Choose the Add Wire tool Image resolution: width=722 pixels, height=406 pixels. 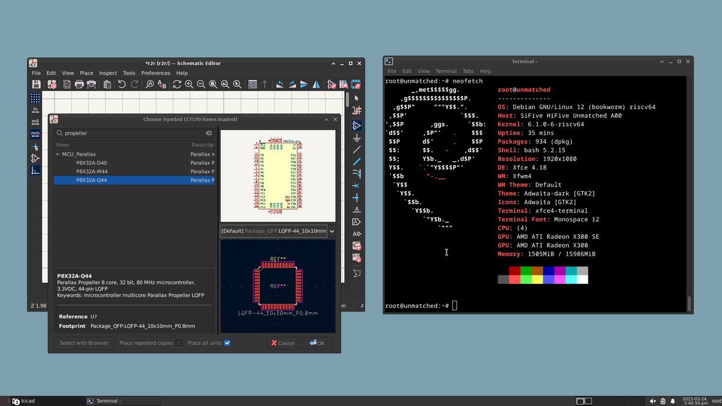(x=357, y=149)
